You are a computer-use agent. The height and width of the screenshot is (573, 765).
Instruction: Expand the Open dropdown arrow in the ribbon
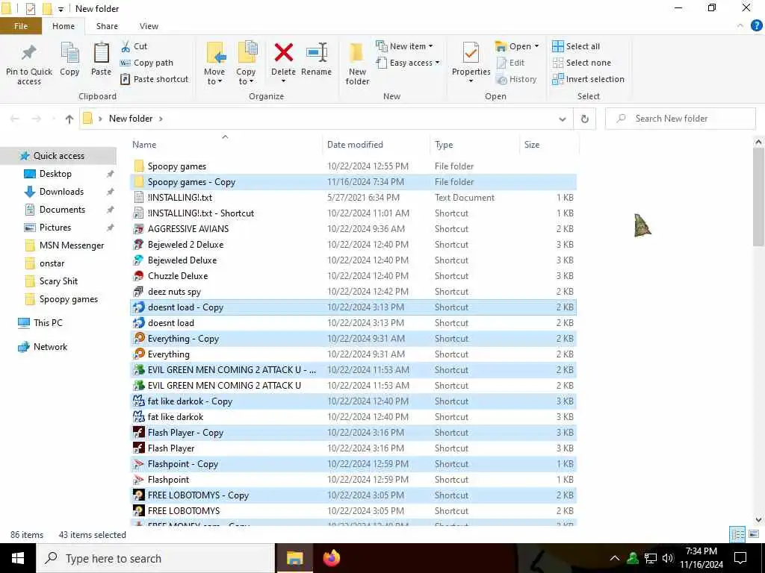536,46
